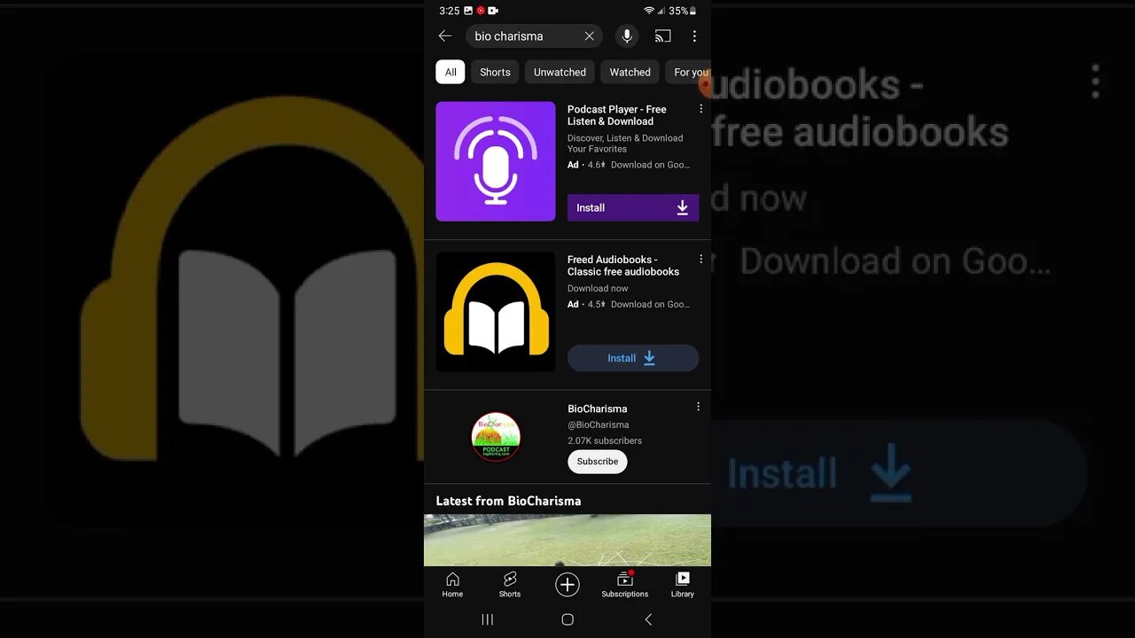Install the Podcast Player app
The height and width of the screenshot is (638, 1135).
[633, 207]
